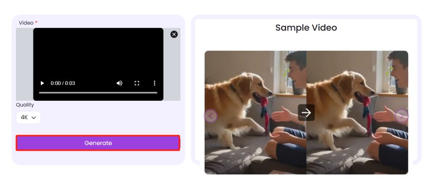439x186 pixels.
Task: Go to the previous sample video
Action: click(x=210, y=116)
